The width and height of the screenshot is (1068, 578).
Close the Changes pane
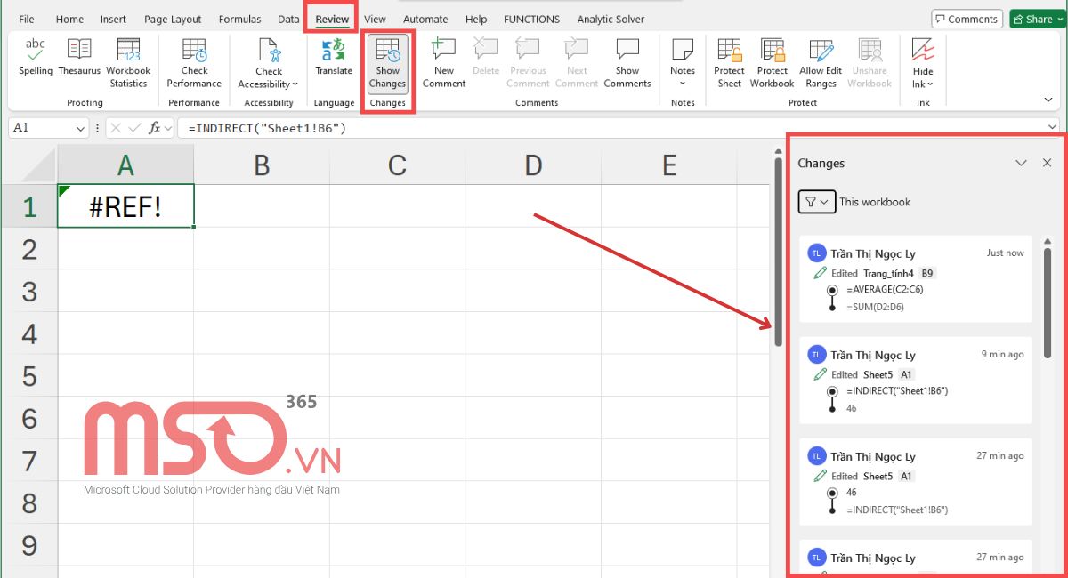(1048, 163)
